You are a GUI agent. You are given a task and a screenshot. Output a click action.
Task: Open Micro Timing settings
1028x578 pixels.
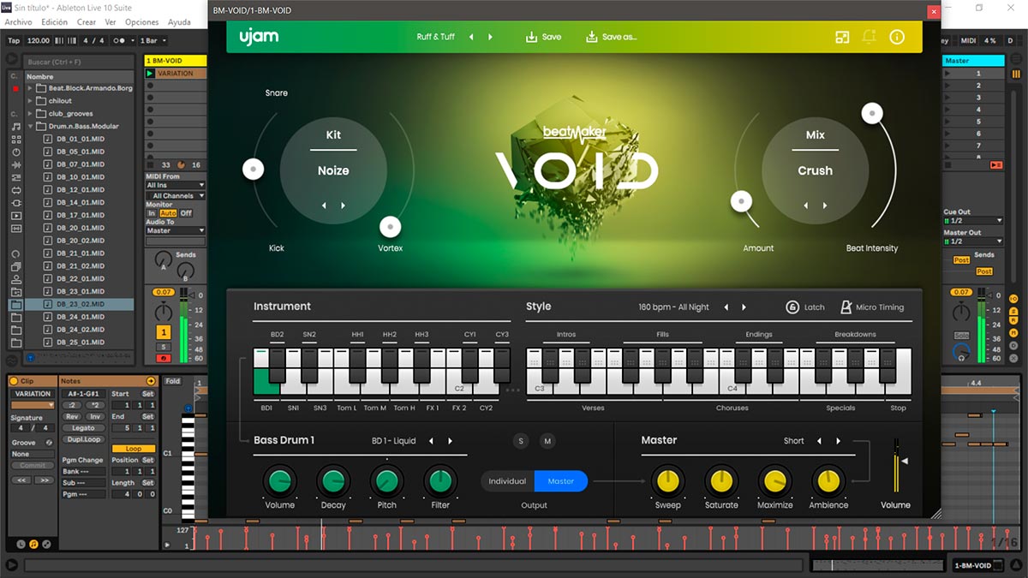tap(871, 307)
